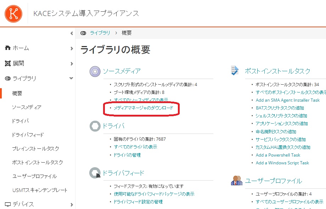
Task: Open the ポストインストールタスク section heading link
Action: pyautogui.click(x=277, y=71)
